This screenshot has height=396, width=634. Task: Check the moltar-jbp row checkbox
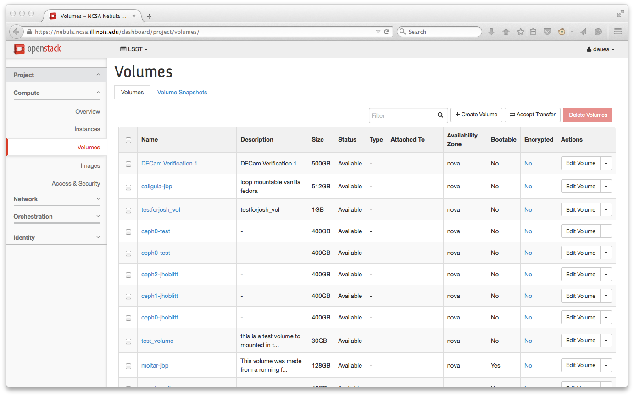click(x=128, y=366)
